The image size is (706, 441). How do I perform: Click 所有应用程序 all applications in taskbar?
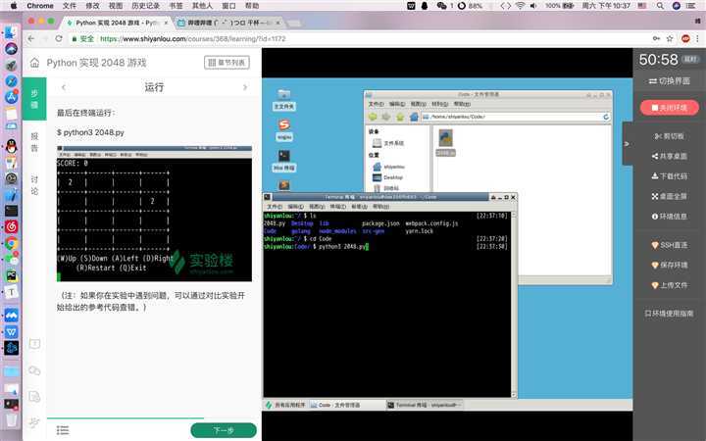pos(285,405)
